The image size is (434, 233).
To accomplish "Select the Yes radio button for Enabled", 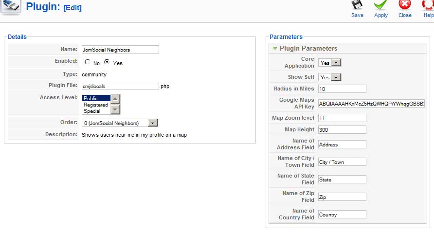I will [x=107, y=62].
